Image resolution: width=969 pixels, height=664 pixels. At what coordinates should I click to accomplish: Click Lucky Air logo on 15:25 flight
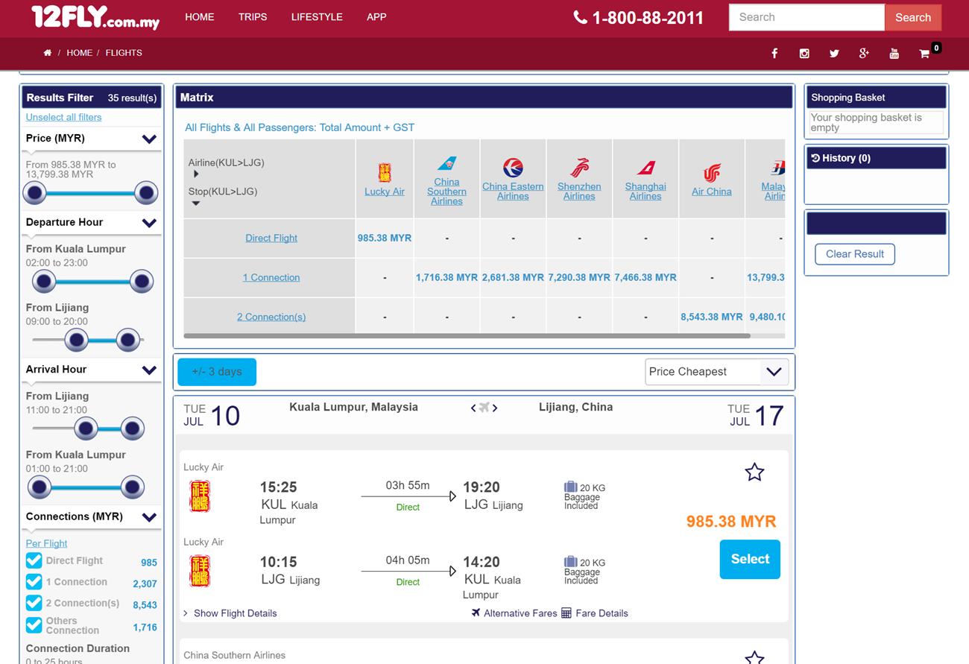tap(200, 496)
